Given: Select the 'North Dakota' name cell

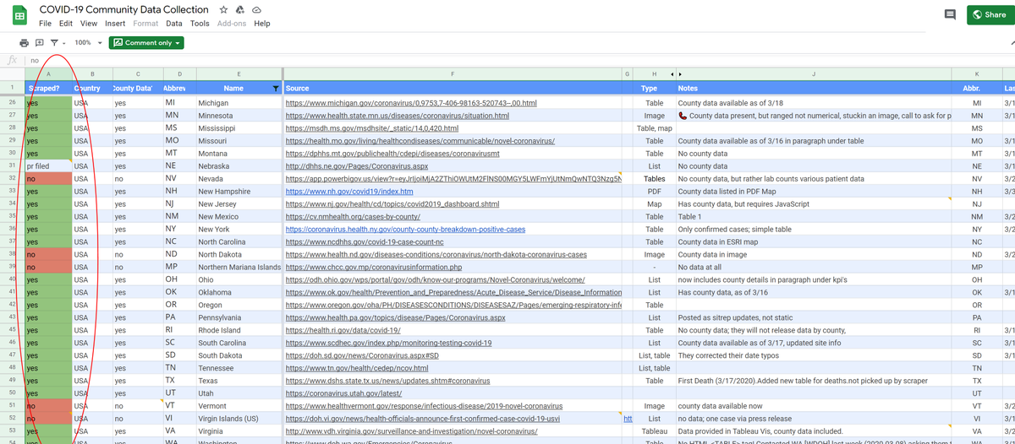Looking at the screenshot, I should (239, 254).
